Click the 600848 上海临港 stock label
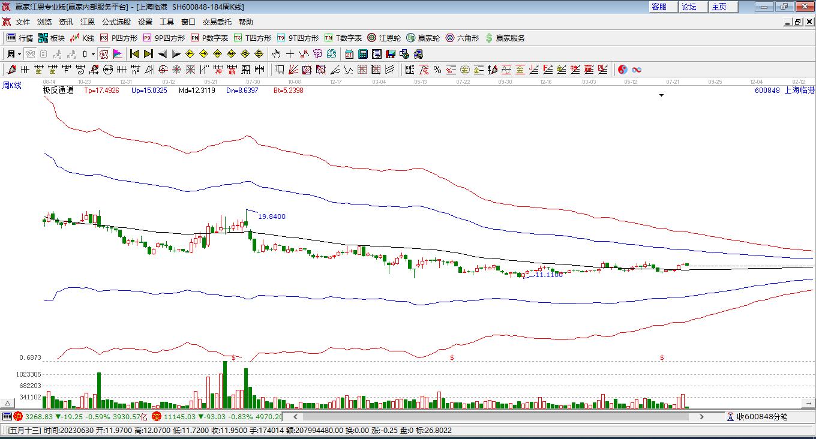This screenshot has height=439, width=816. [x=785, y=90]
